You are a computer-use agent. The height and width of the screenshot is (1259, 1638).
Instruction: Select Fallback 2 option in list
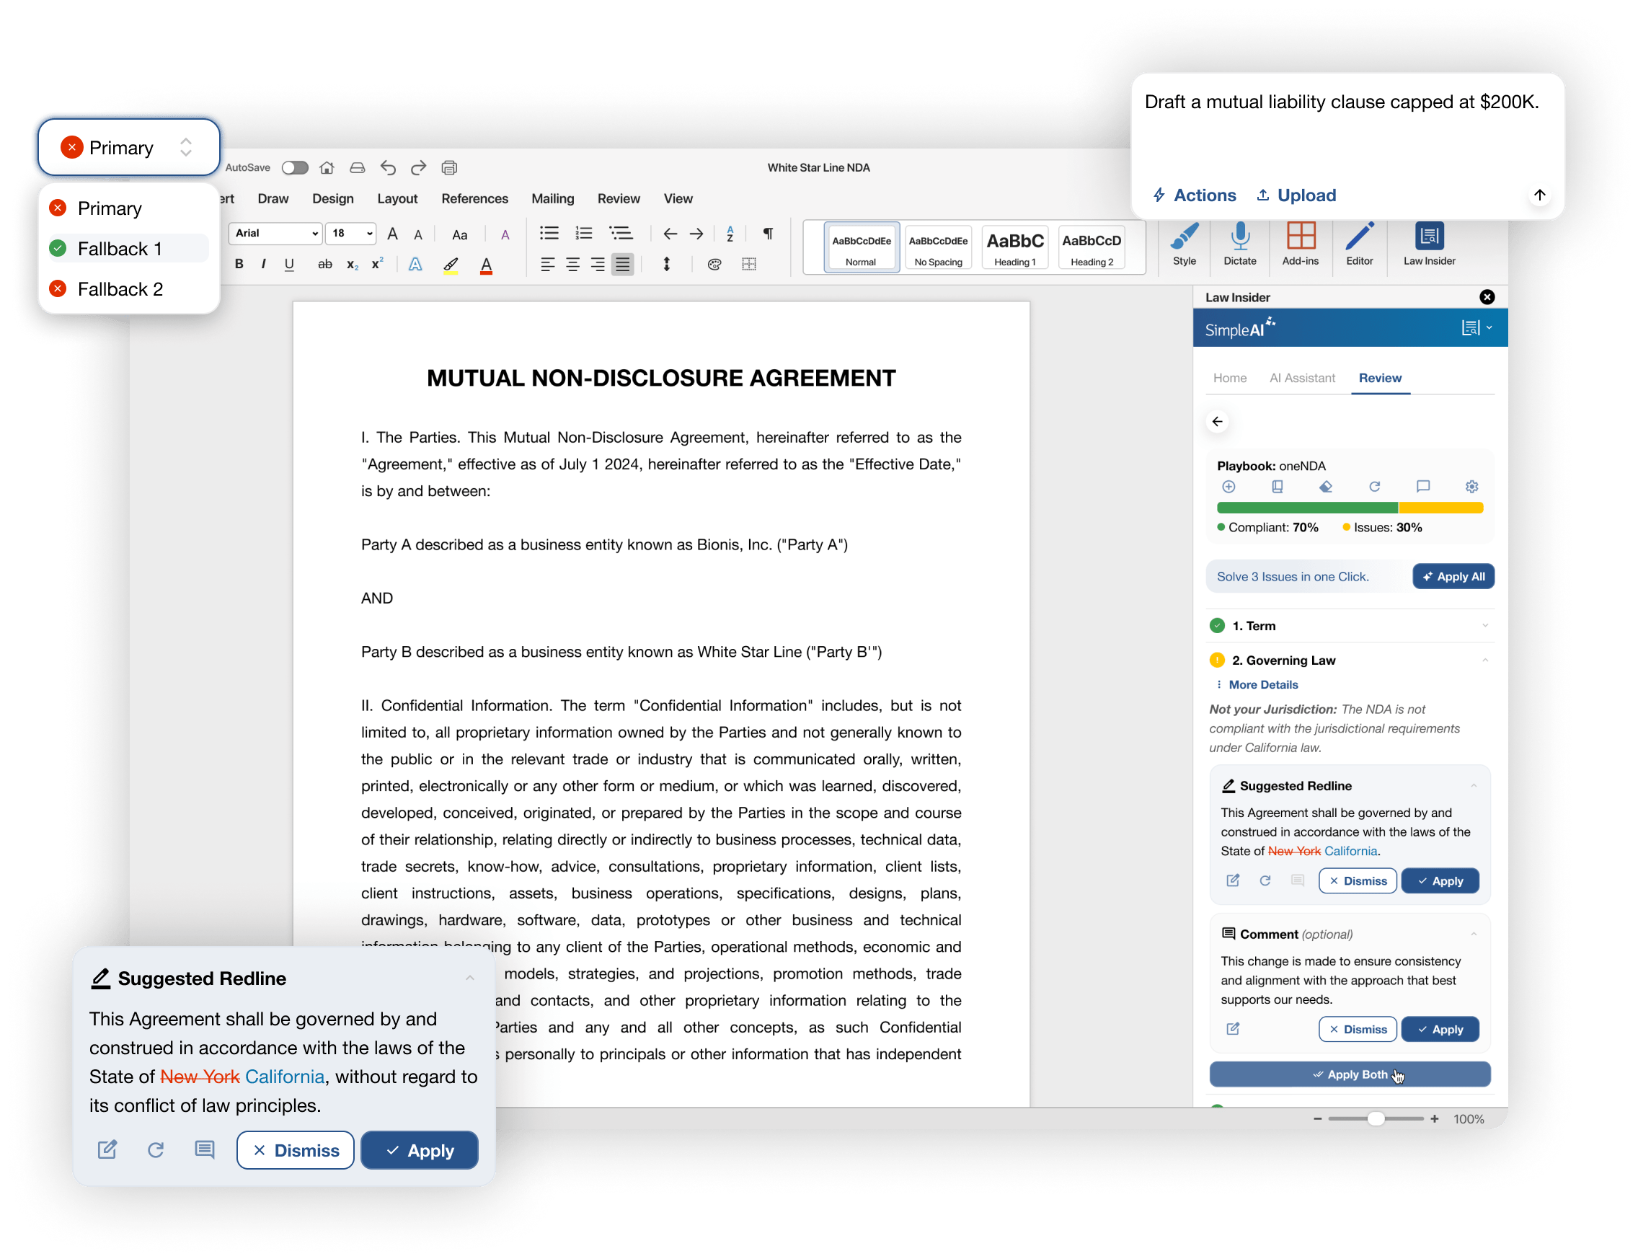(x=120, y=289)
